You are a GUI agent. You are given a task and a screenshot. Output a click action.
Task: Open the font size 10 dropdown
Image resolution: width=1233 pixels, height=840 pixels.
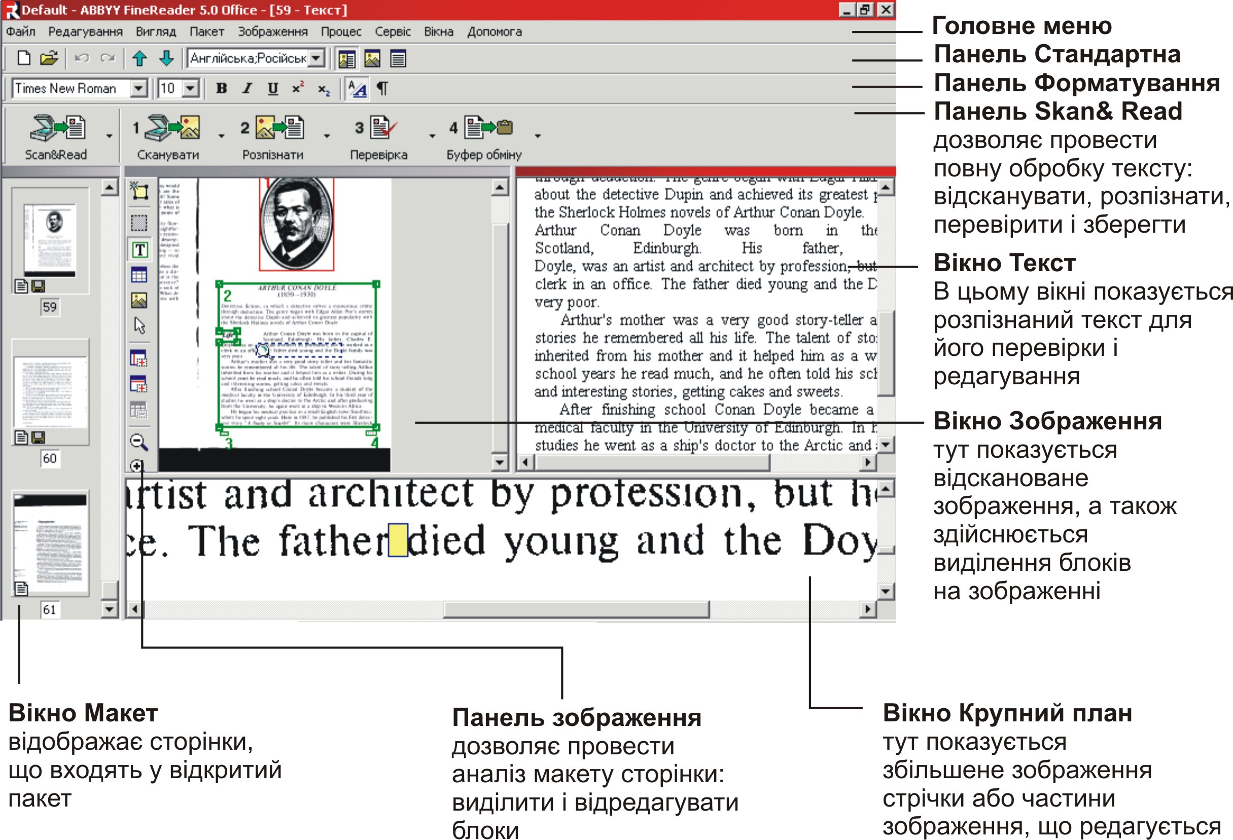[x=191, y=88]
